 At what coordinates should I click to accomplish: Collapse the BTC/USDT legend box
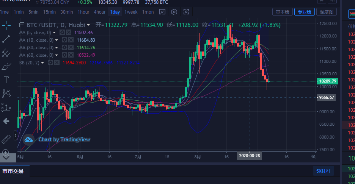22,25
